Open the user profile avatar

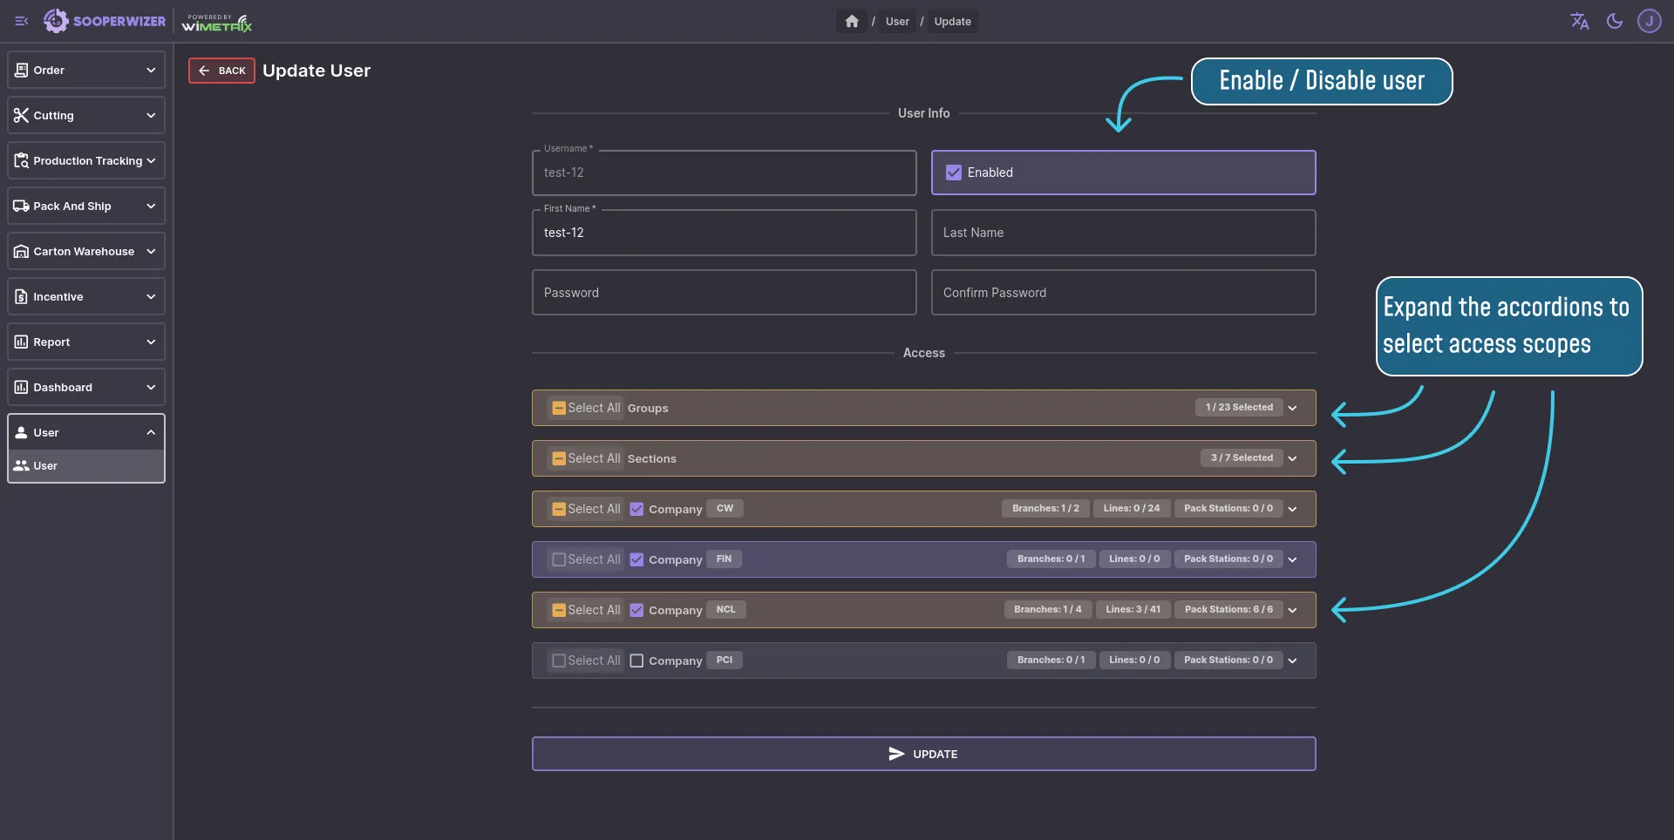[x=1649, y=21]
